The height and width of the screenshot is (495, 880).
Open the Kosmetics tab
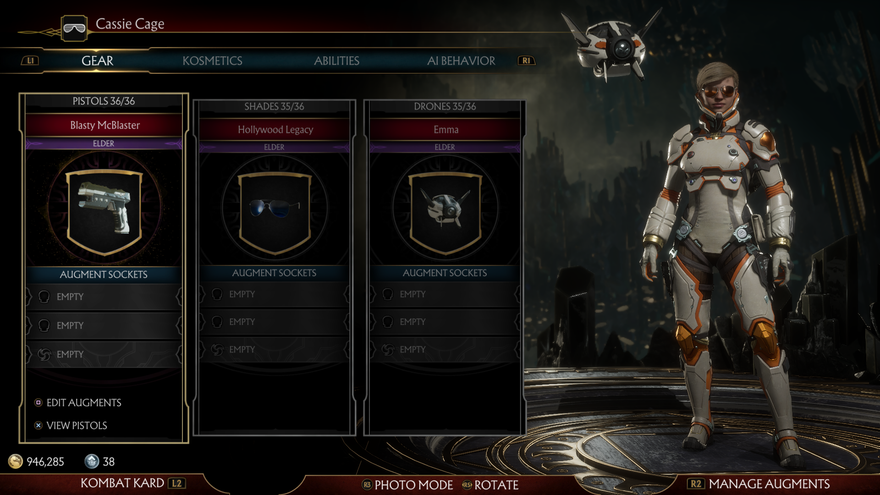[212, 61]
